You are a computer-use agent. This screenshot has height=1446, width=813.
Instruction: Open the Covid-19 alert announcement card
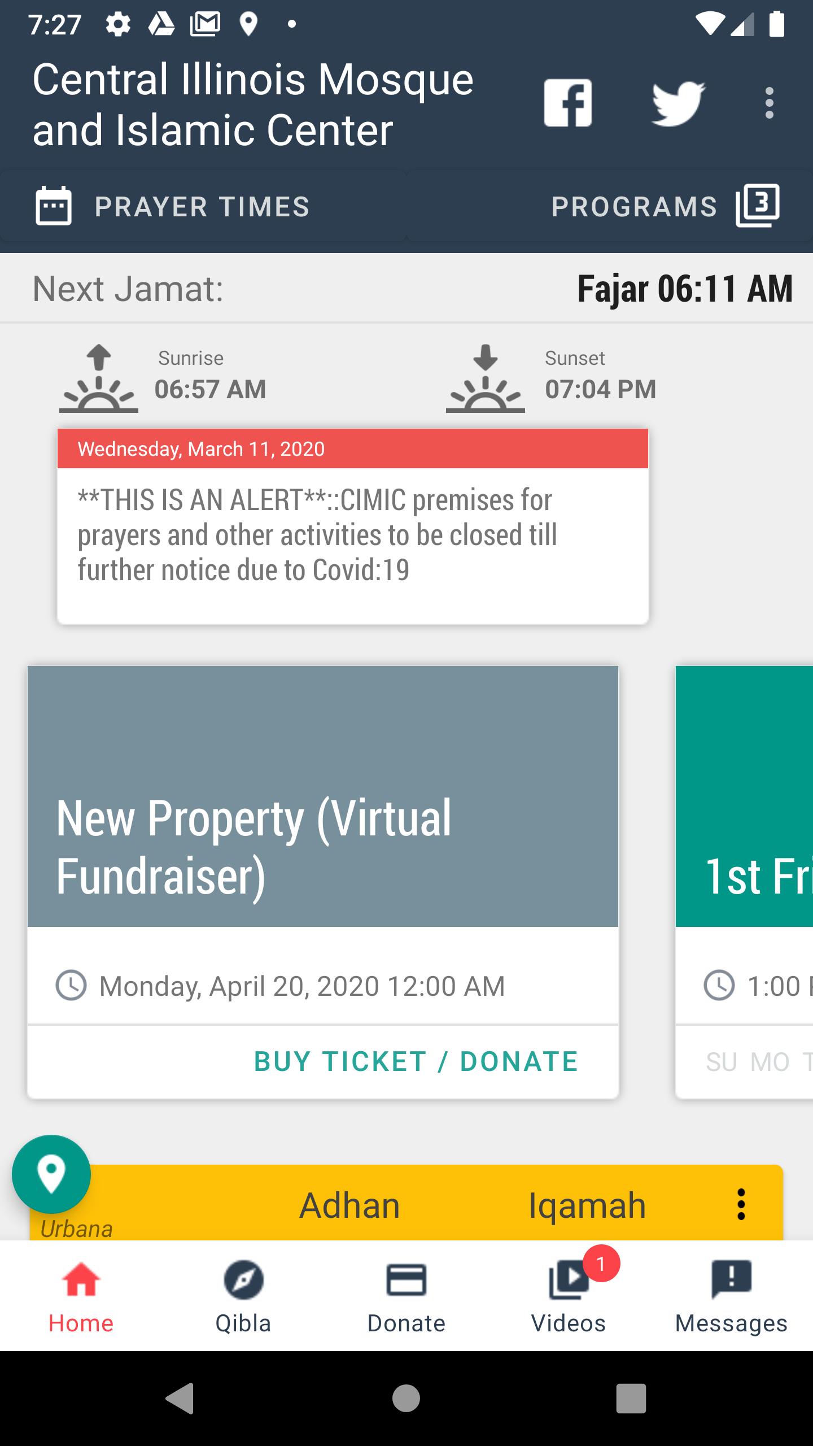tap(353, 526)
